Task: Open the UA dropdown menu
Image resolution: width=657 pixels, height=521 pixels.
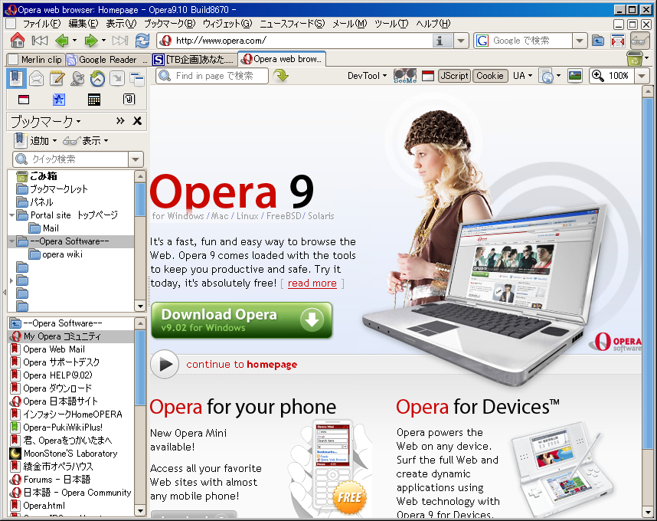Action: [x=522, y=76]
